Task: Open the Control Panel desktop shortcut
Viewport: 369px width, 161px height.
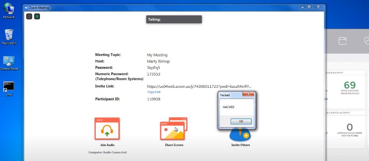Action: pyautogui.click(x=9, y=63)
